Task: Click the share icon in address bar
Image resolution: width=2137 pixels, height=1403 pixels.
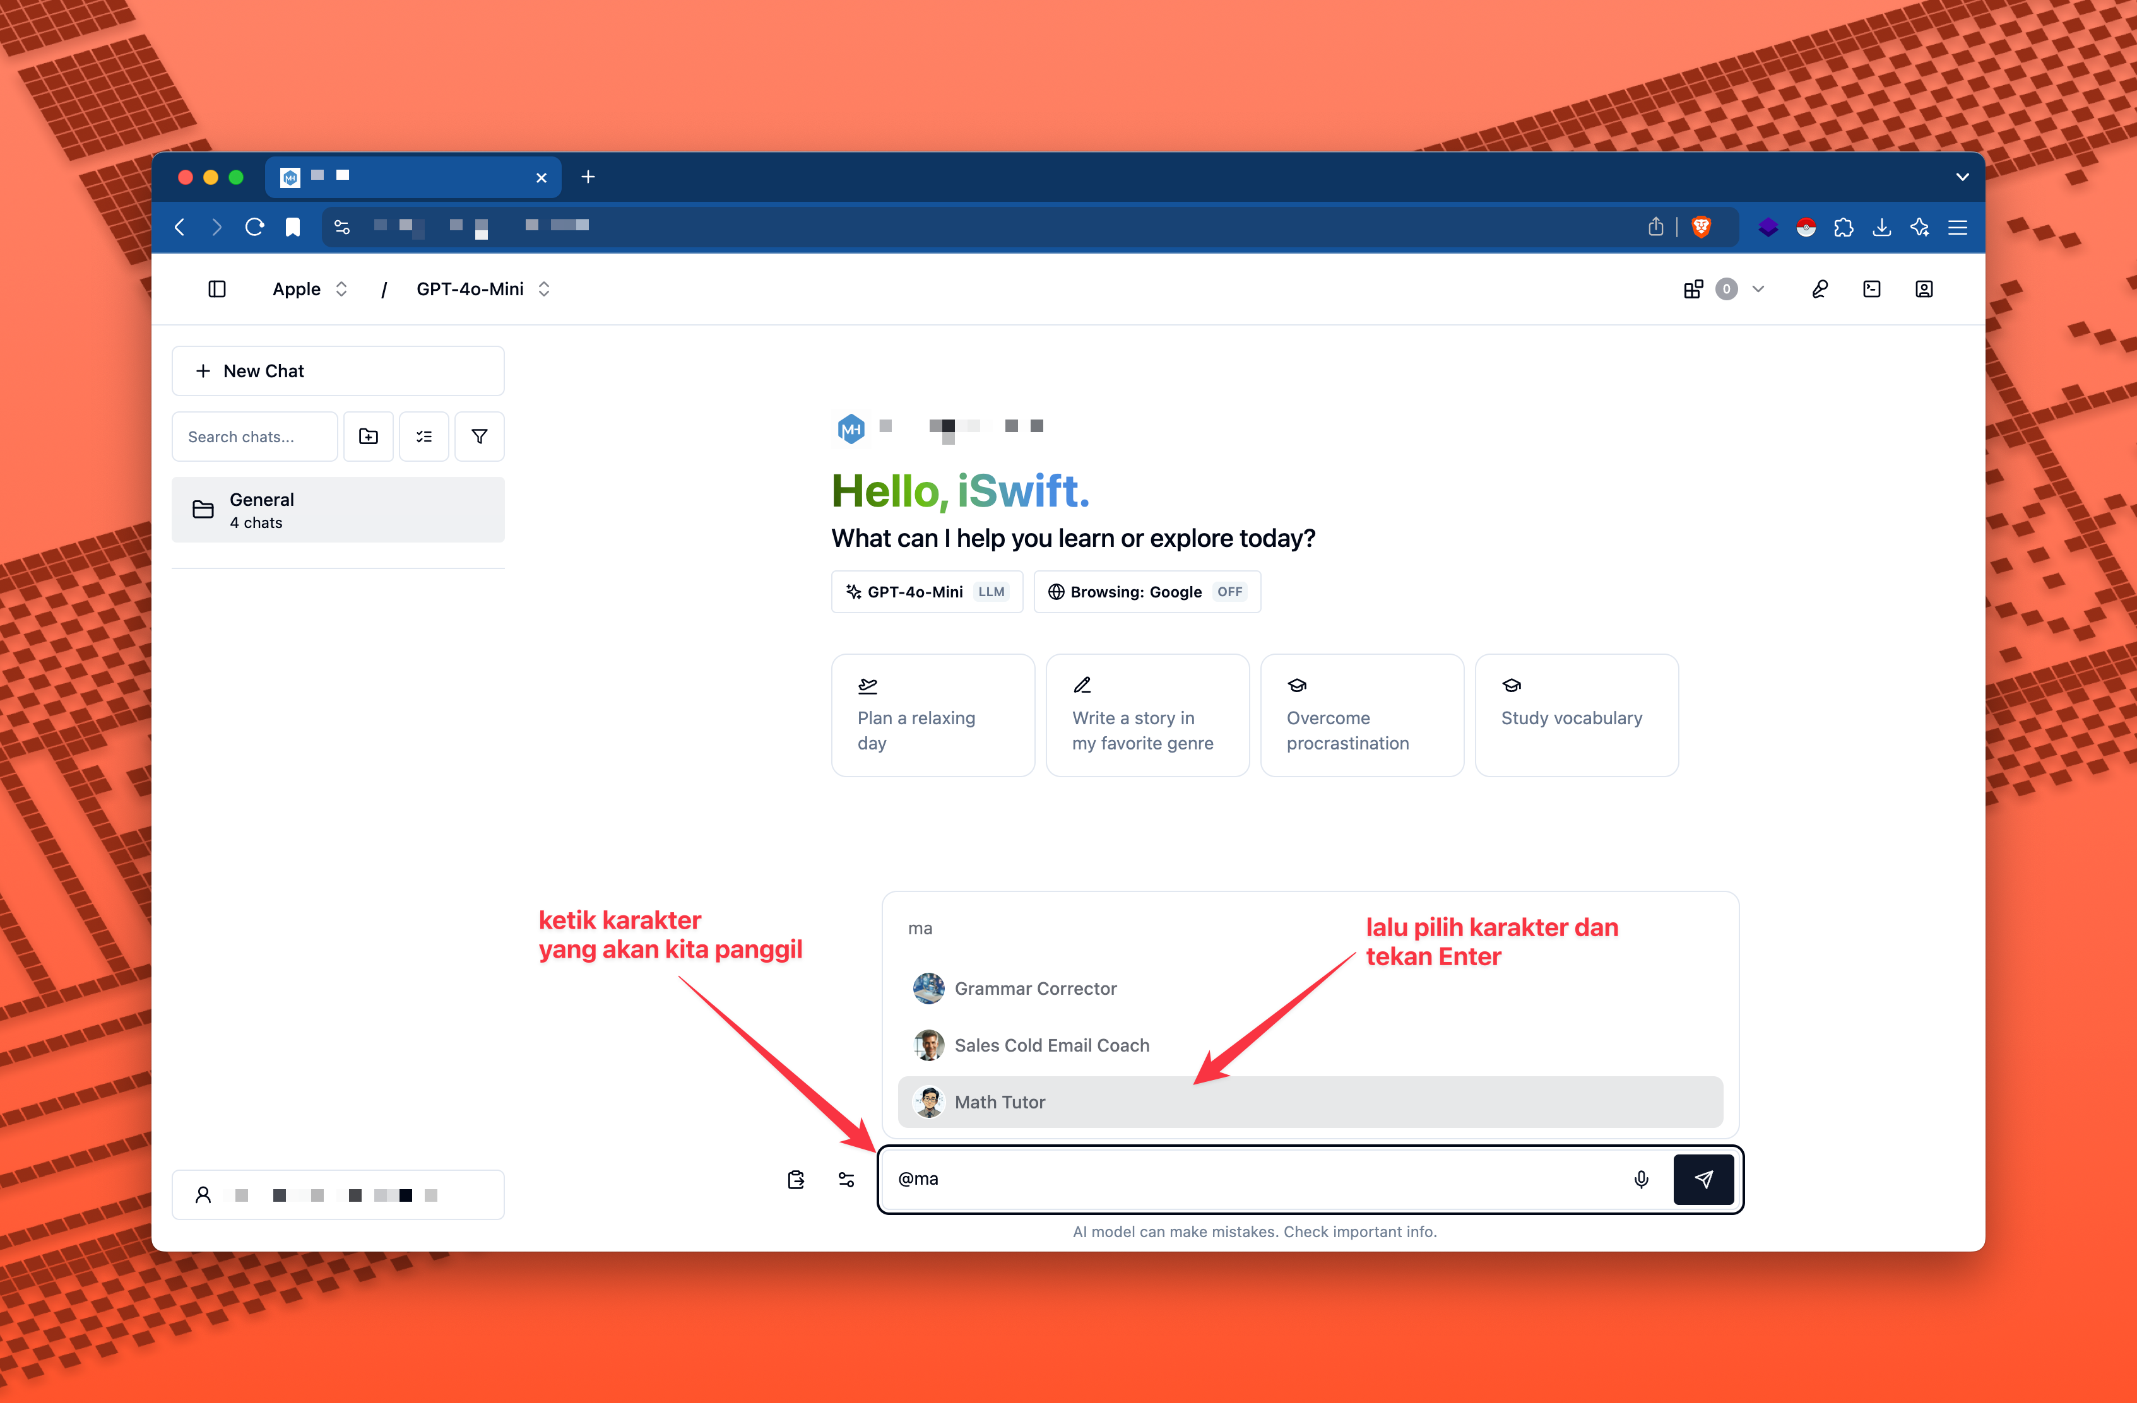Action: point(1655,227)
